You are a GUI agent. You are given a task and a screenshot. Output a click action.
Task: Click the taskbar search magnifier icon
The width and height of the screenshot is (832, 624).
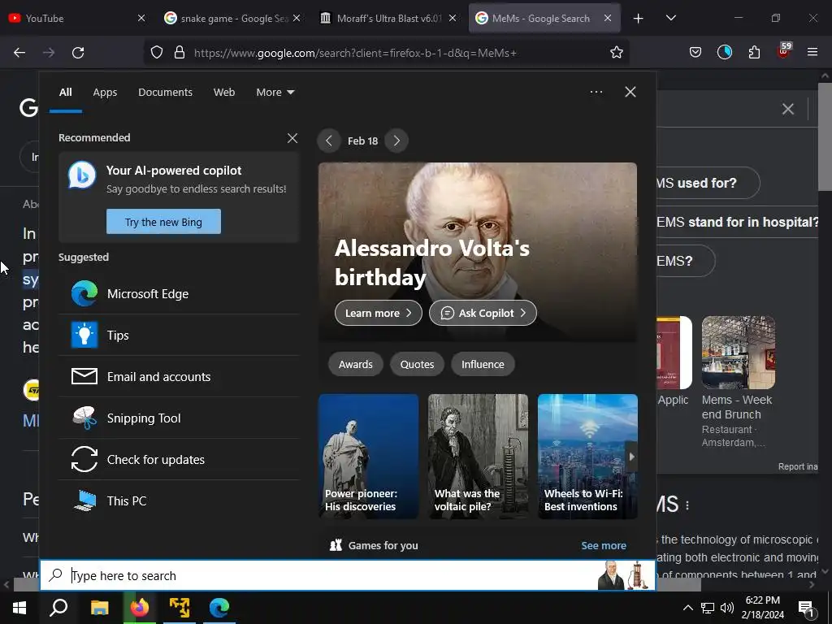coord(58,608)
